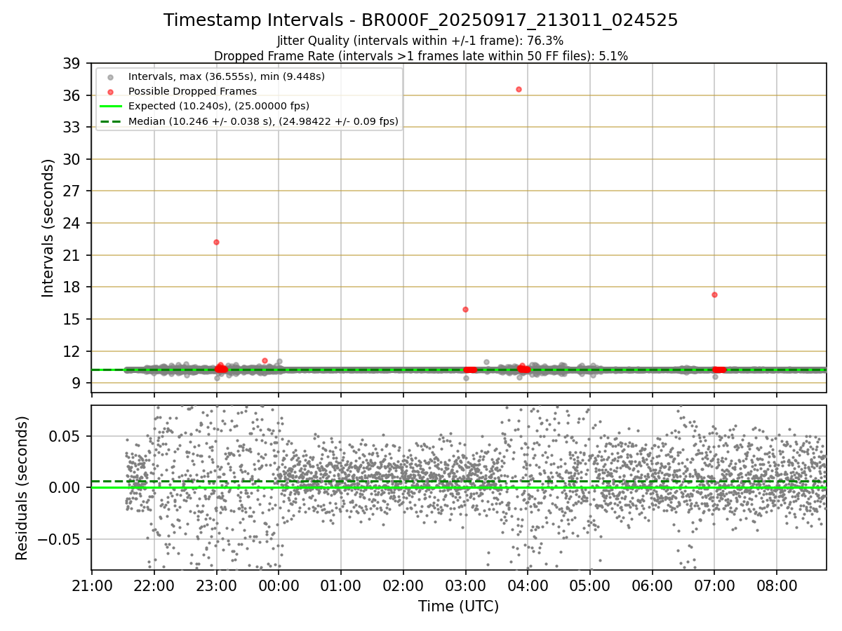The width and height of the screenshot is (842, 631).
Task: Click the red outlier point near 22 seconds
Action: [x=216, y=242]
